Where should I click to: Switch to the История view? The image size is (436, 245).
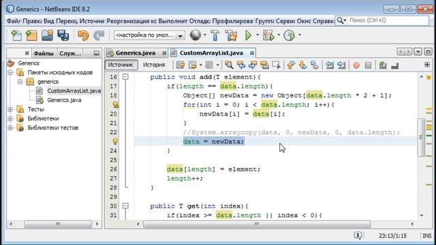pos(154,65)
